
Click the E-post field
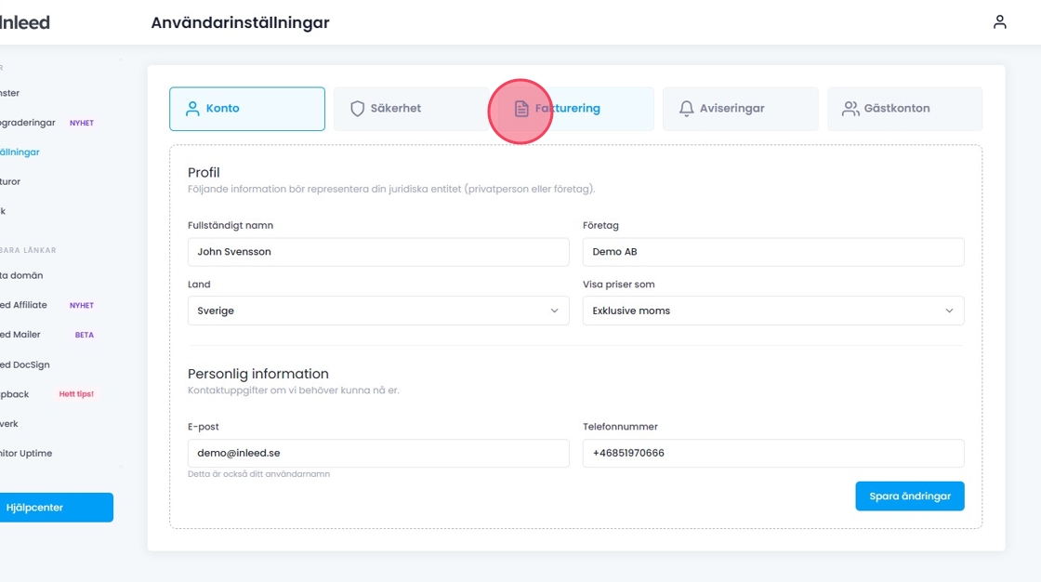377,453
